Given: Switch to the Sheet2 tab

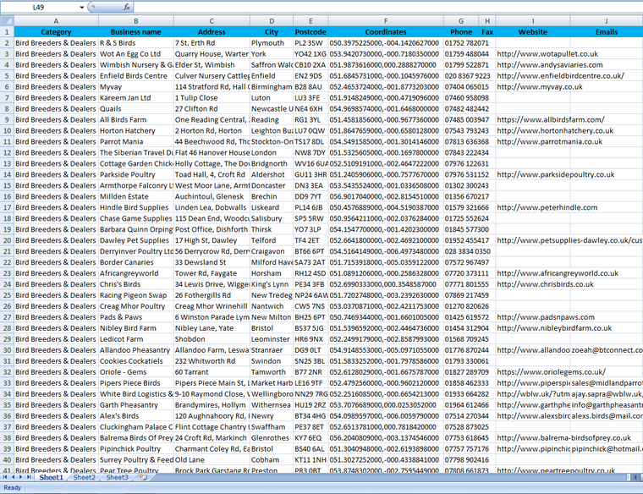Looking at the screenshot, I should [x=84, y=478].
